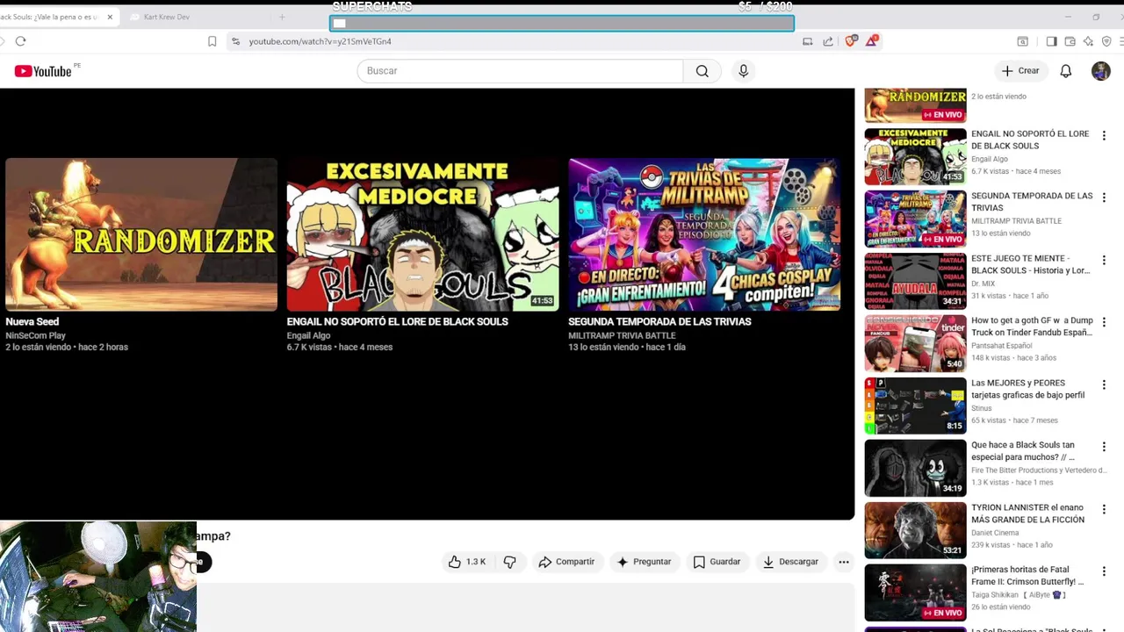The image size is (1124, 632).
Task: Open the Brave Wallet icon
Action: 1070,41
